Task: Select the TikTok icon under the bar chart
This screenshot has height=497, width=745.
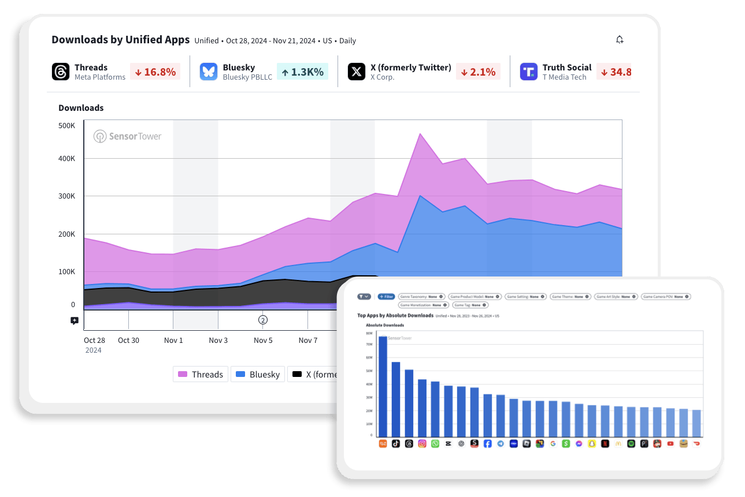Action: pyautogui.click(x=395, y=444)
